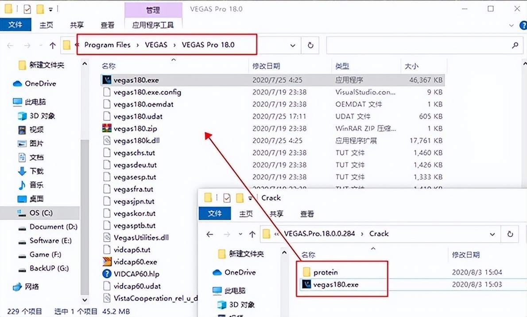Switch to 主页 tab in Crack window

pos(246,213)
